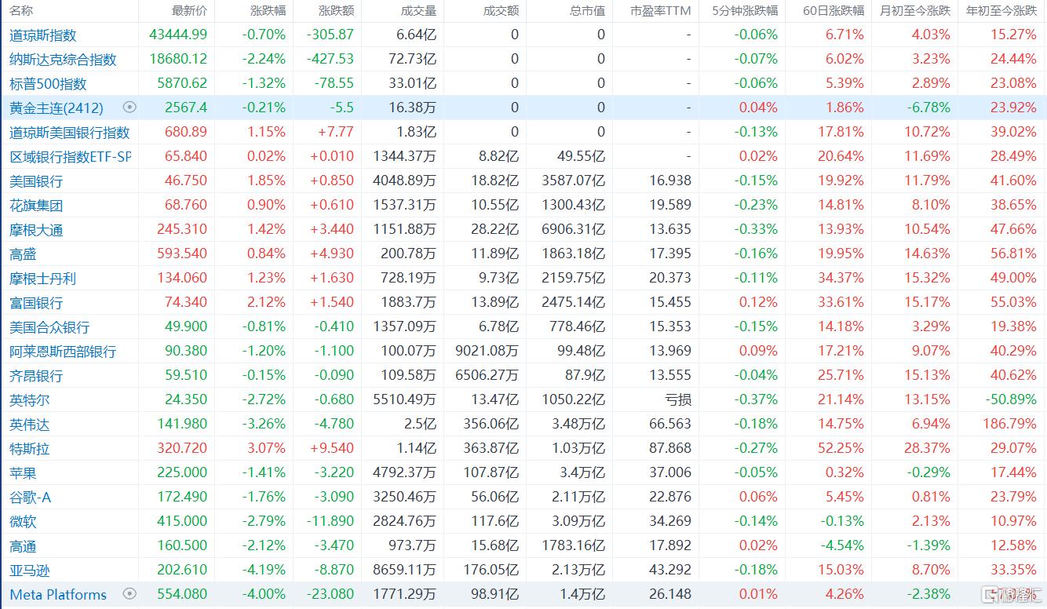The width and height of the screenshot is (1047, 609).
Task: Click the 28.37% month-to-date cell
Action: click(927, 448)
